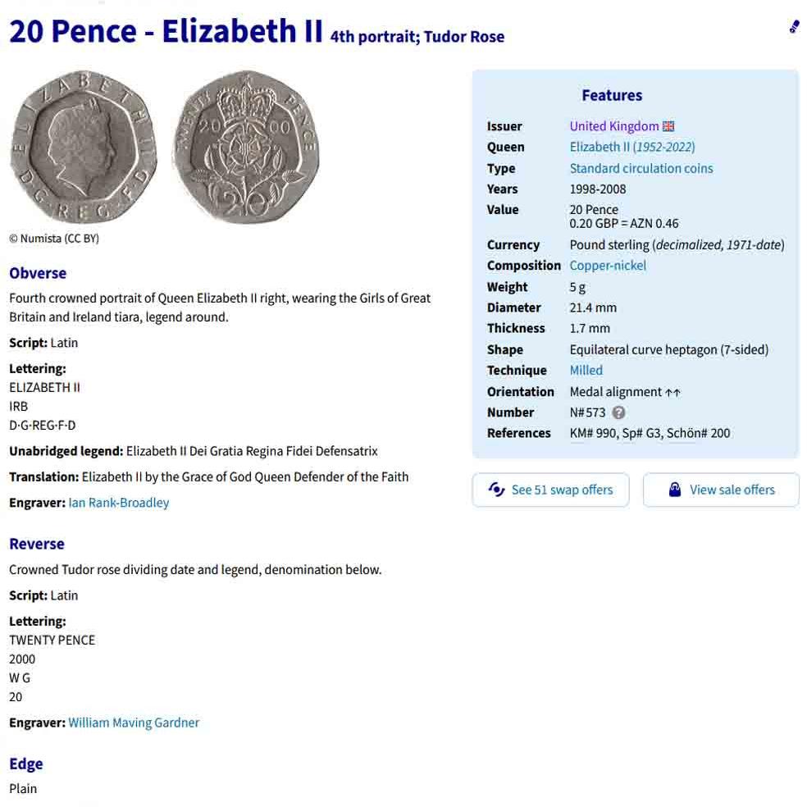Click the shopping bag icon in sale offers
The image size is (807, 807).
(675, 490)
